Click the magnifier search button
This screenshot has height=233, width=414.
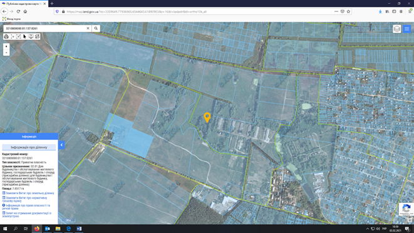96,28
